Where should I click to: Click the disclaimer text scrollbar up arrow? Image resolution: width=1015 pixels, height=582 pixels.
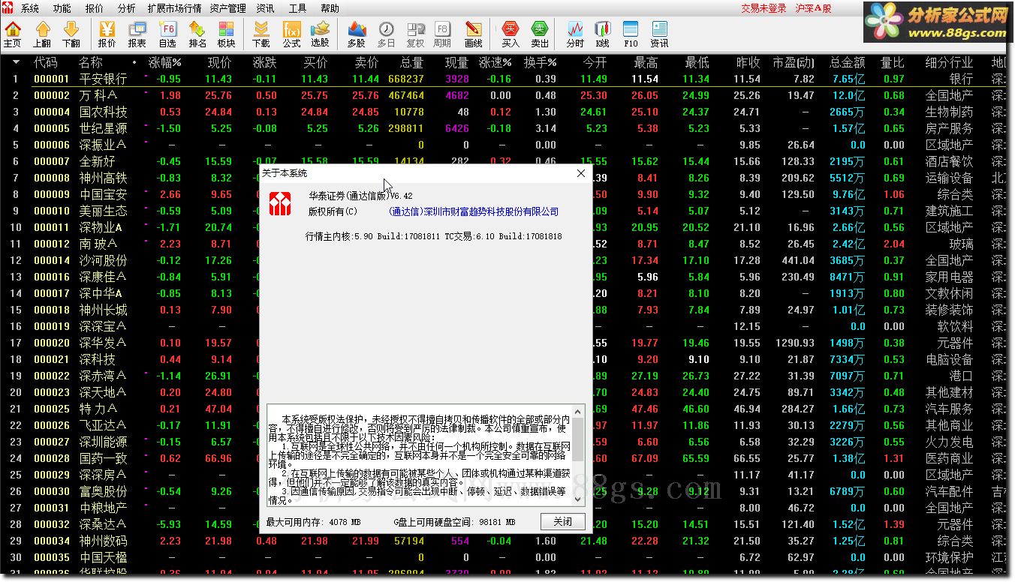[577, 411]
